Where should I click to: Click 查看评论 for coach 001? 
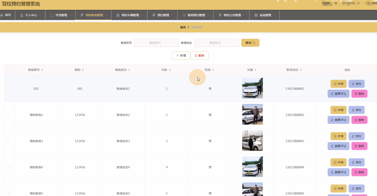pyautogui.click(x=339, y=94)
